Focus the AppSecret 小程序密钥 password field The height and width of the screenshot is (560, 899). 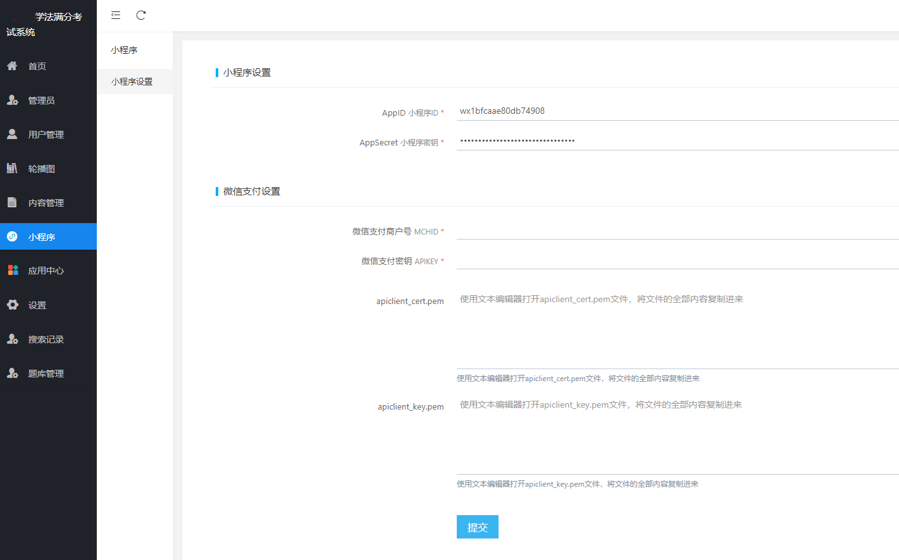click(x=678, y=140)
